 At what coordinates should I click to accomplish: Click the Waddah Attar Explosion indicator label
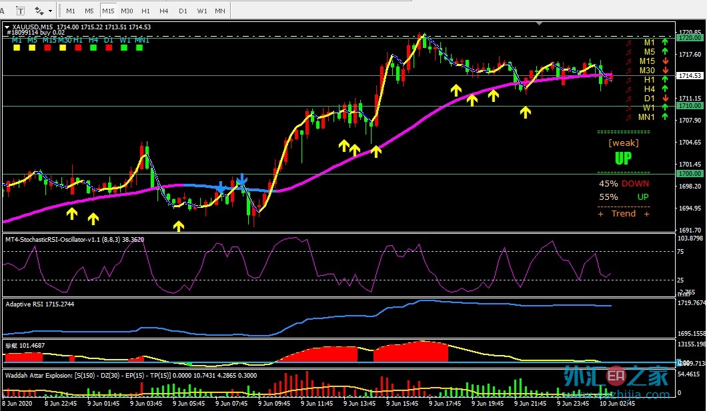tap(131, 375)
